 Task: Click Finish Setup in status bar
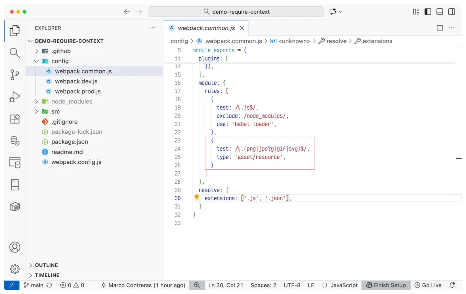tap(386, 285)
